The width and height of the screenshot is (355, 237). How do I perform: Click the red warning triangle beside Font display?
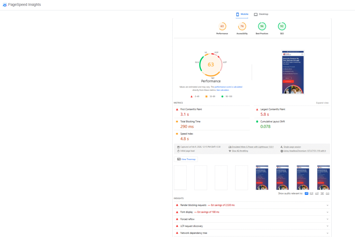point(177,212)
